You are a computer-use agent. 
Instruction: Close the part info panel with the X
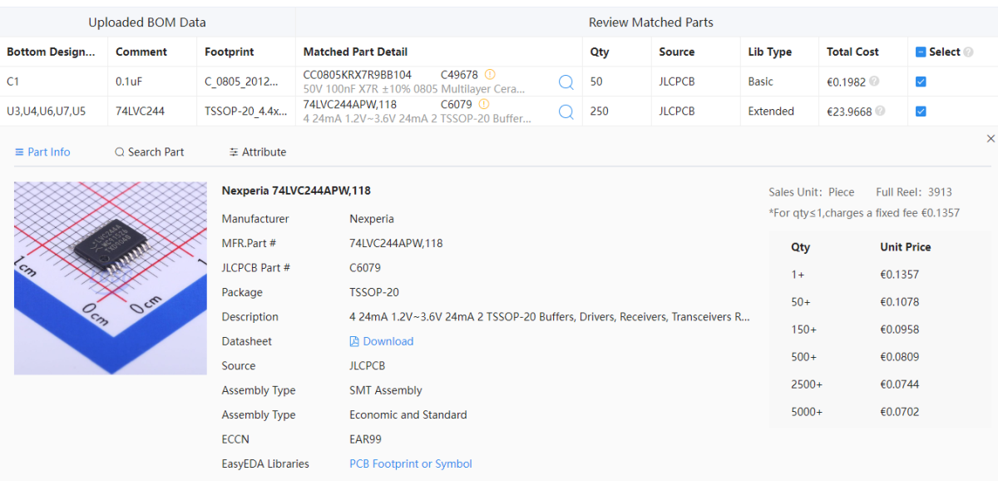pos(990,138)
